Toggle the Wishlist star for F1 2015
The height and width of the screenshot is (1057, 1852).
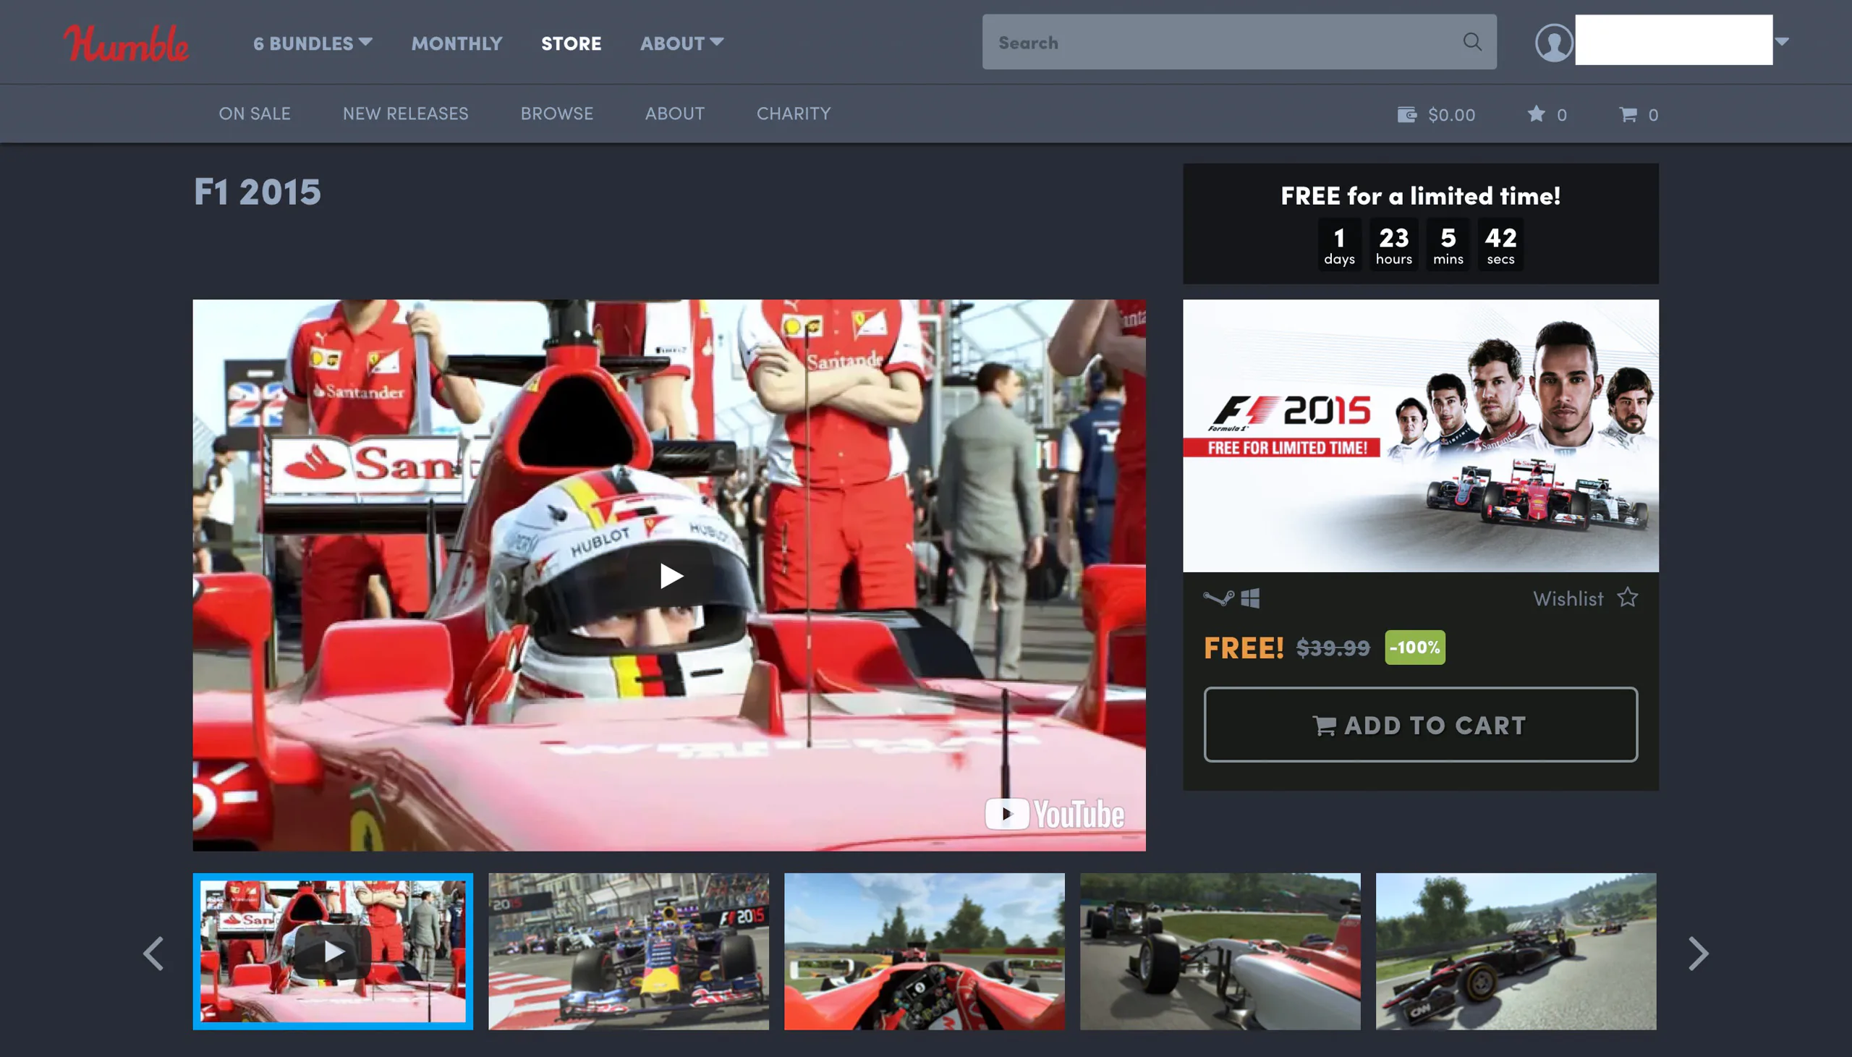[1628, 598]
